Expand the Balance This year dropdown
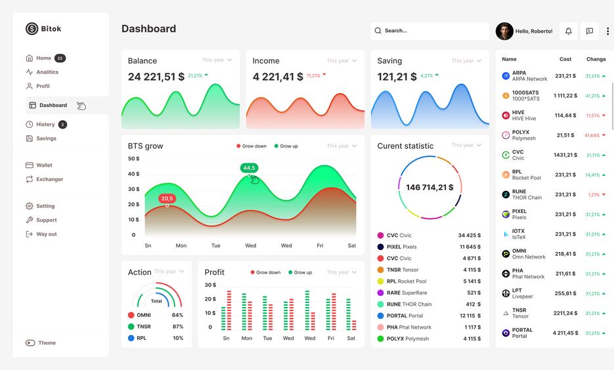 (x=217, y=60)
